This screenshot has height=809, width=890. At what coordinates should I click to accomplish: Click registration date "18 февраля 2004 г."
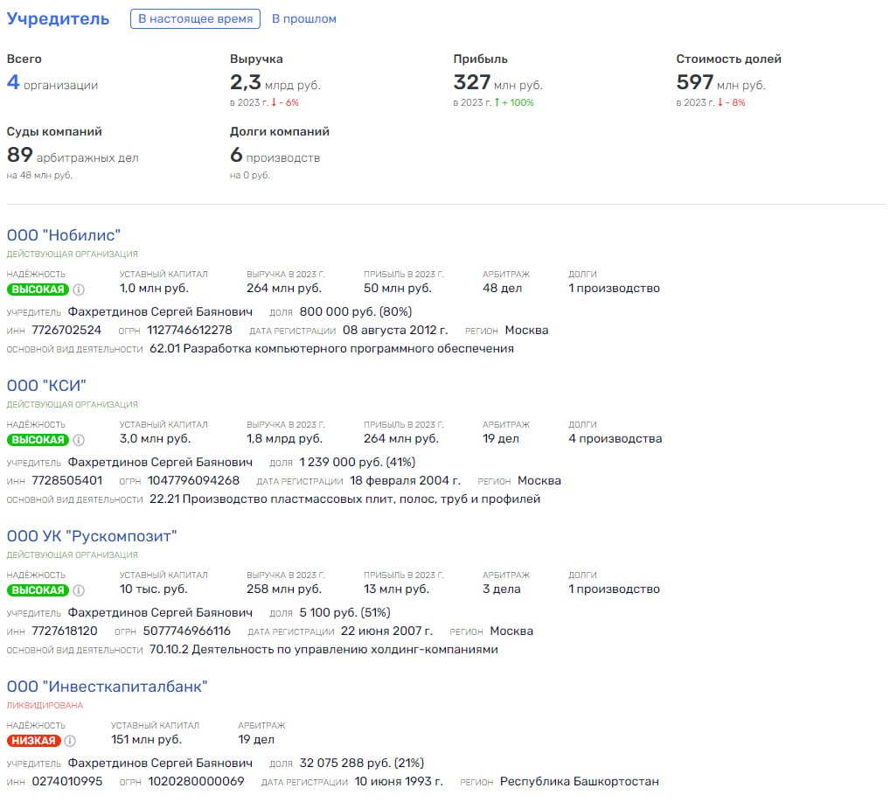(x=406, y=480)
